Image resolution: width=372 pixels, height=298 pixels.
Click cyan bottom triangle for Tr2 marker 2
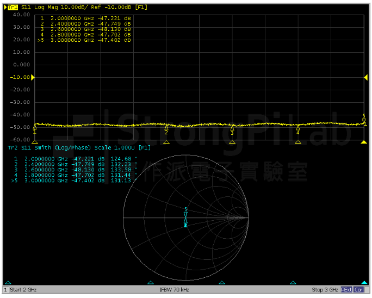click(x=151, y=282)
